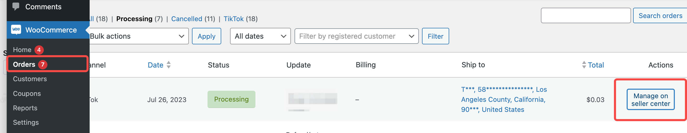Click Manage on seller center button
This screenshot has width=687, height=133.
pyautogui.click(x=650, y=99)
